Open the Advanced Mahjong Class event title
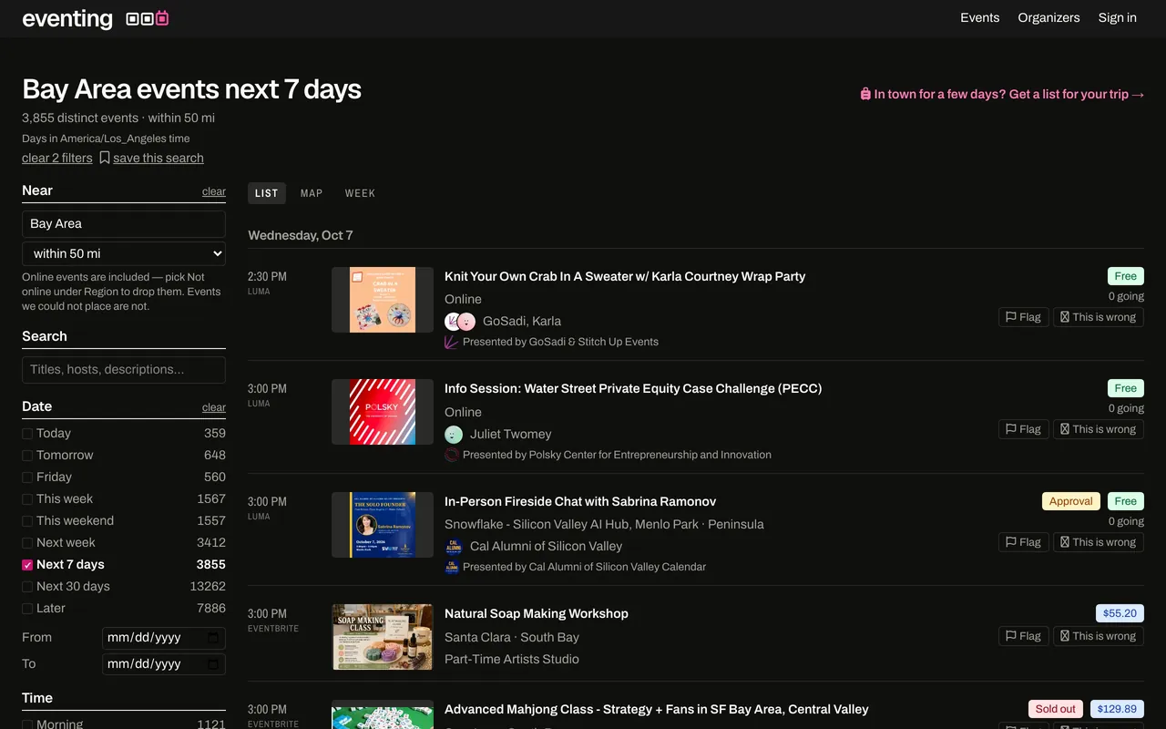The image size is (1166, 729). pyautogui.click(x=656, y=709)
